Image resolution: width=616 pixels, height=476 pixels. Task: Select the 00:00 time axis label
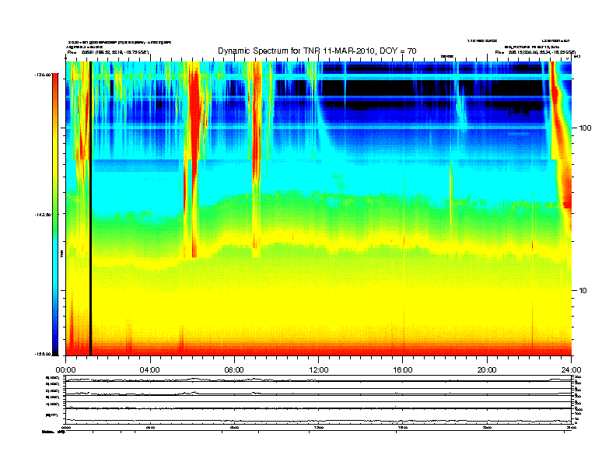65,370
